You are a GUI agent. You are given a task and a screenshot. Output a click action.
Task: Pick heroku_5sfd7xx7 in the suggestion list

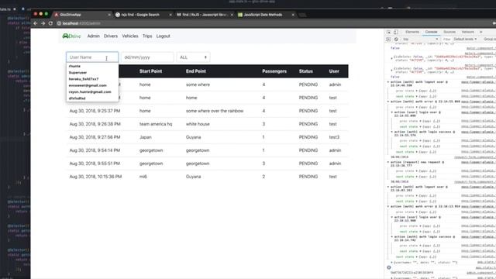click(92, 79)
